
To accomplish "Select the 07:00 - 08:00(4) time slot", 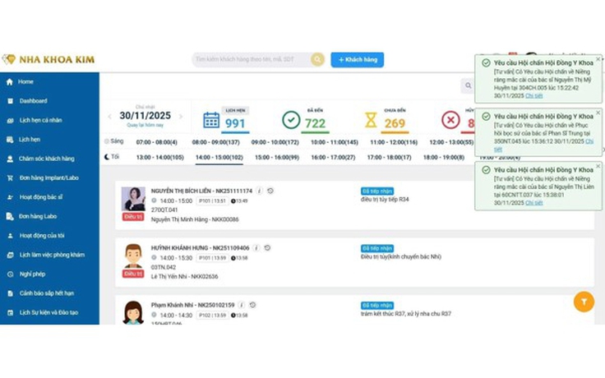I will (x=157, y=142).
